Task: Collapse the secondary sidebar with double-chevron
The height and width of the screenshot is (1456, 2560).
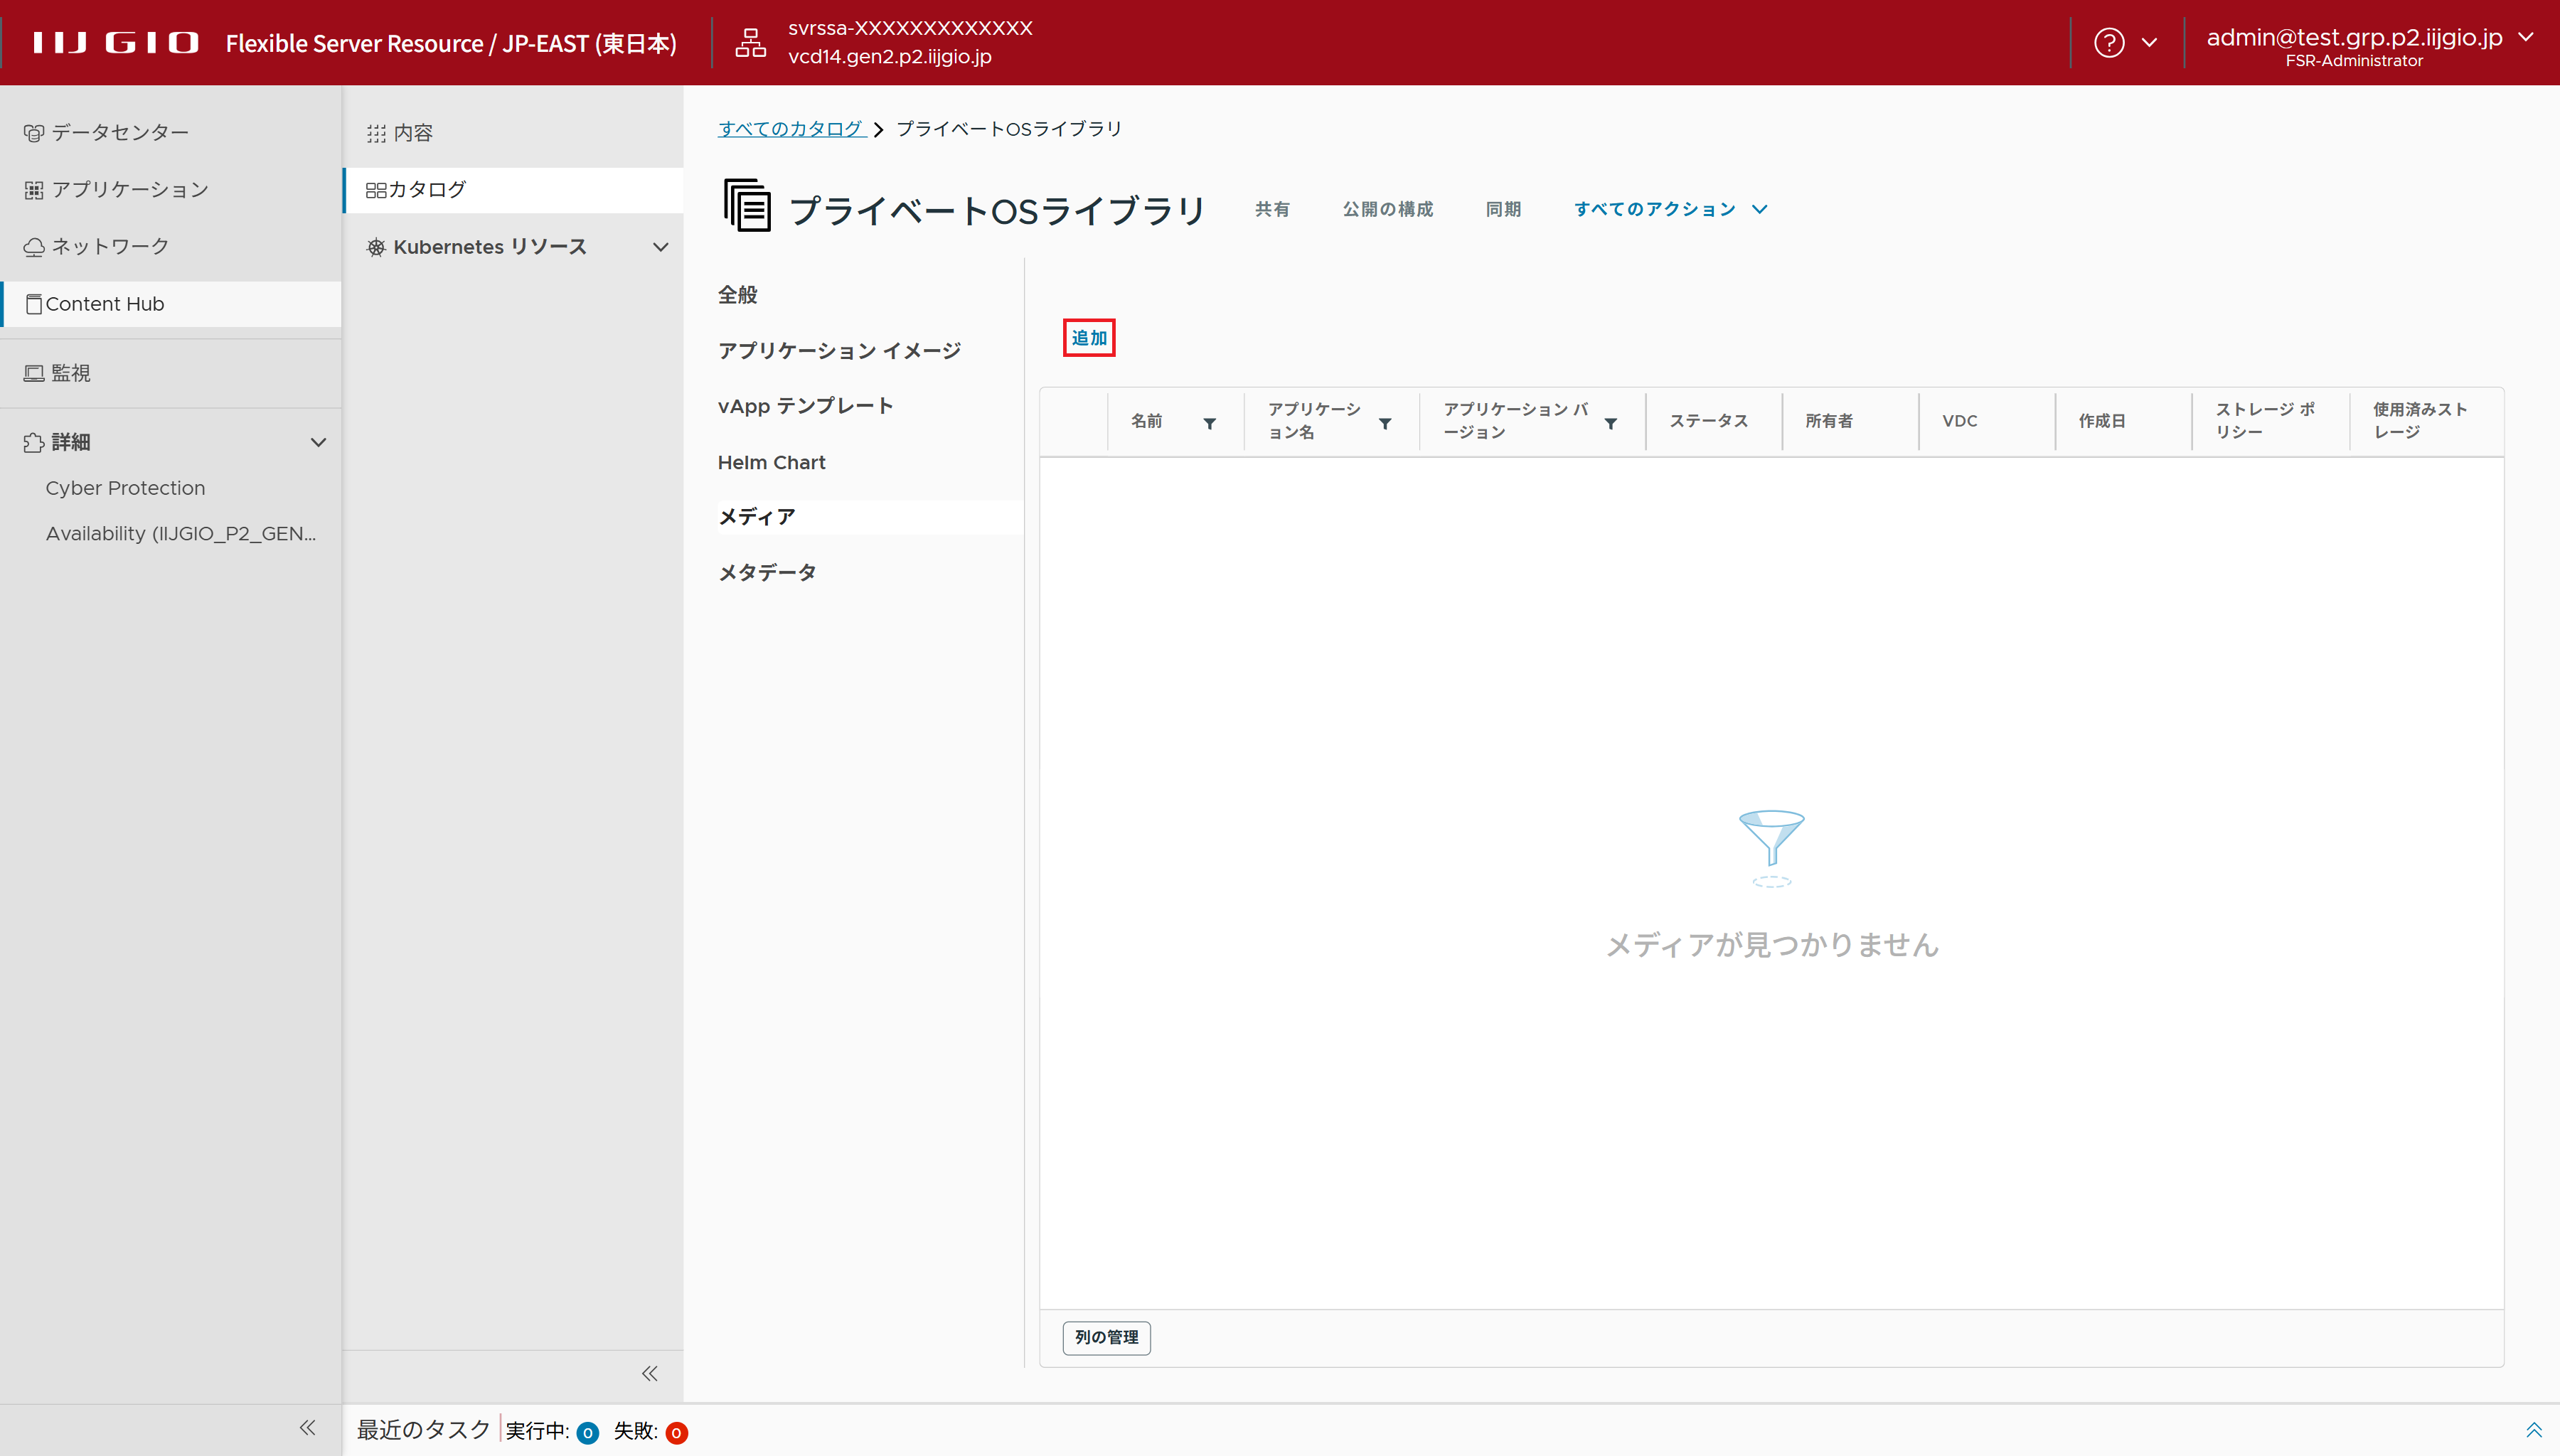Action: (x=649, y=1373)
